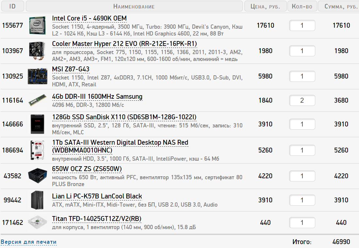The image size is (359, 248).
Task: Click the price 1980 for Cooler Master
Action: pos(265,51)
